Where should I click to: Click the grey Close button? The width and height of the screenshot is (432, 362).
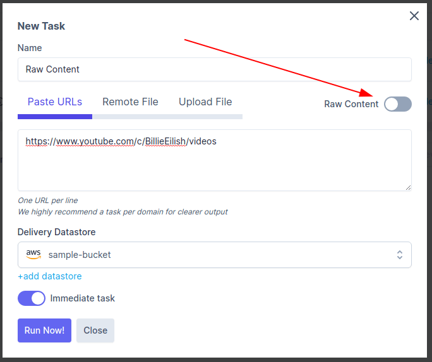[95, 330]
